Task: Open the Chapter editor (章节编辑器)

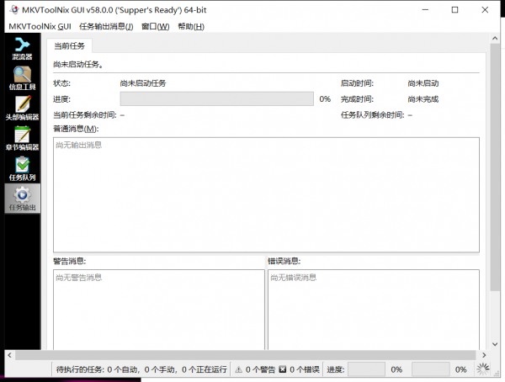Action: tap(22, 139)
